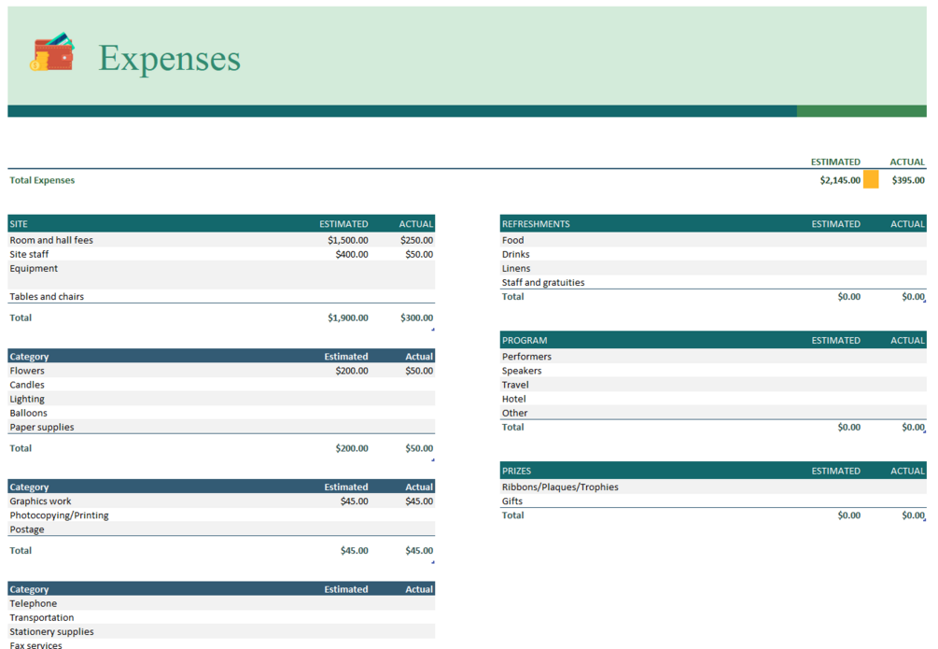
Task: Select the Candles row label
Action: pyautogui.click(x=27, y=385)
